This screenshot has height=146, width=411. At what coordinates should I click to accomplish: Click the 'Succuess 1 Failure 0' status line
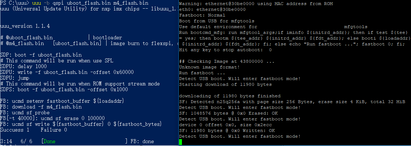pos(33,130)
